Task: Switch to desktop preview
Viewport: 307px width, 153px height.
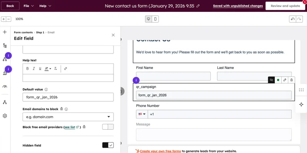Action: coord(149,19)
